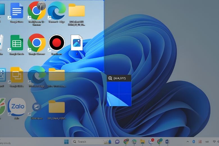Launch the Google Chrome desktop shortcut
This screenshot has height=146, width=219.
coord(37,44)
